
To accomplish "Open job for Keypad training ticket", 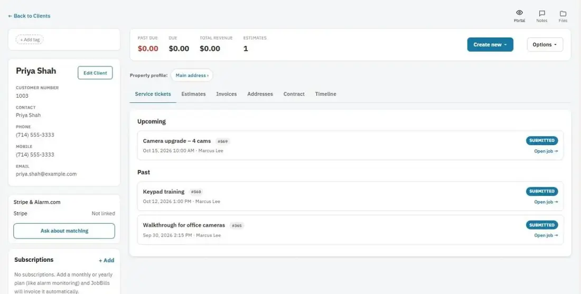I will pyautogui.click(x=546, y=202).
